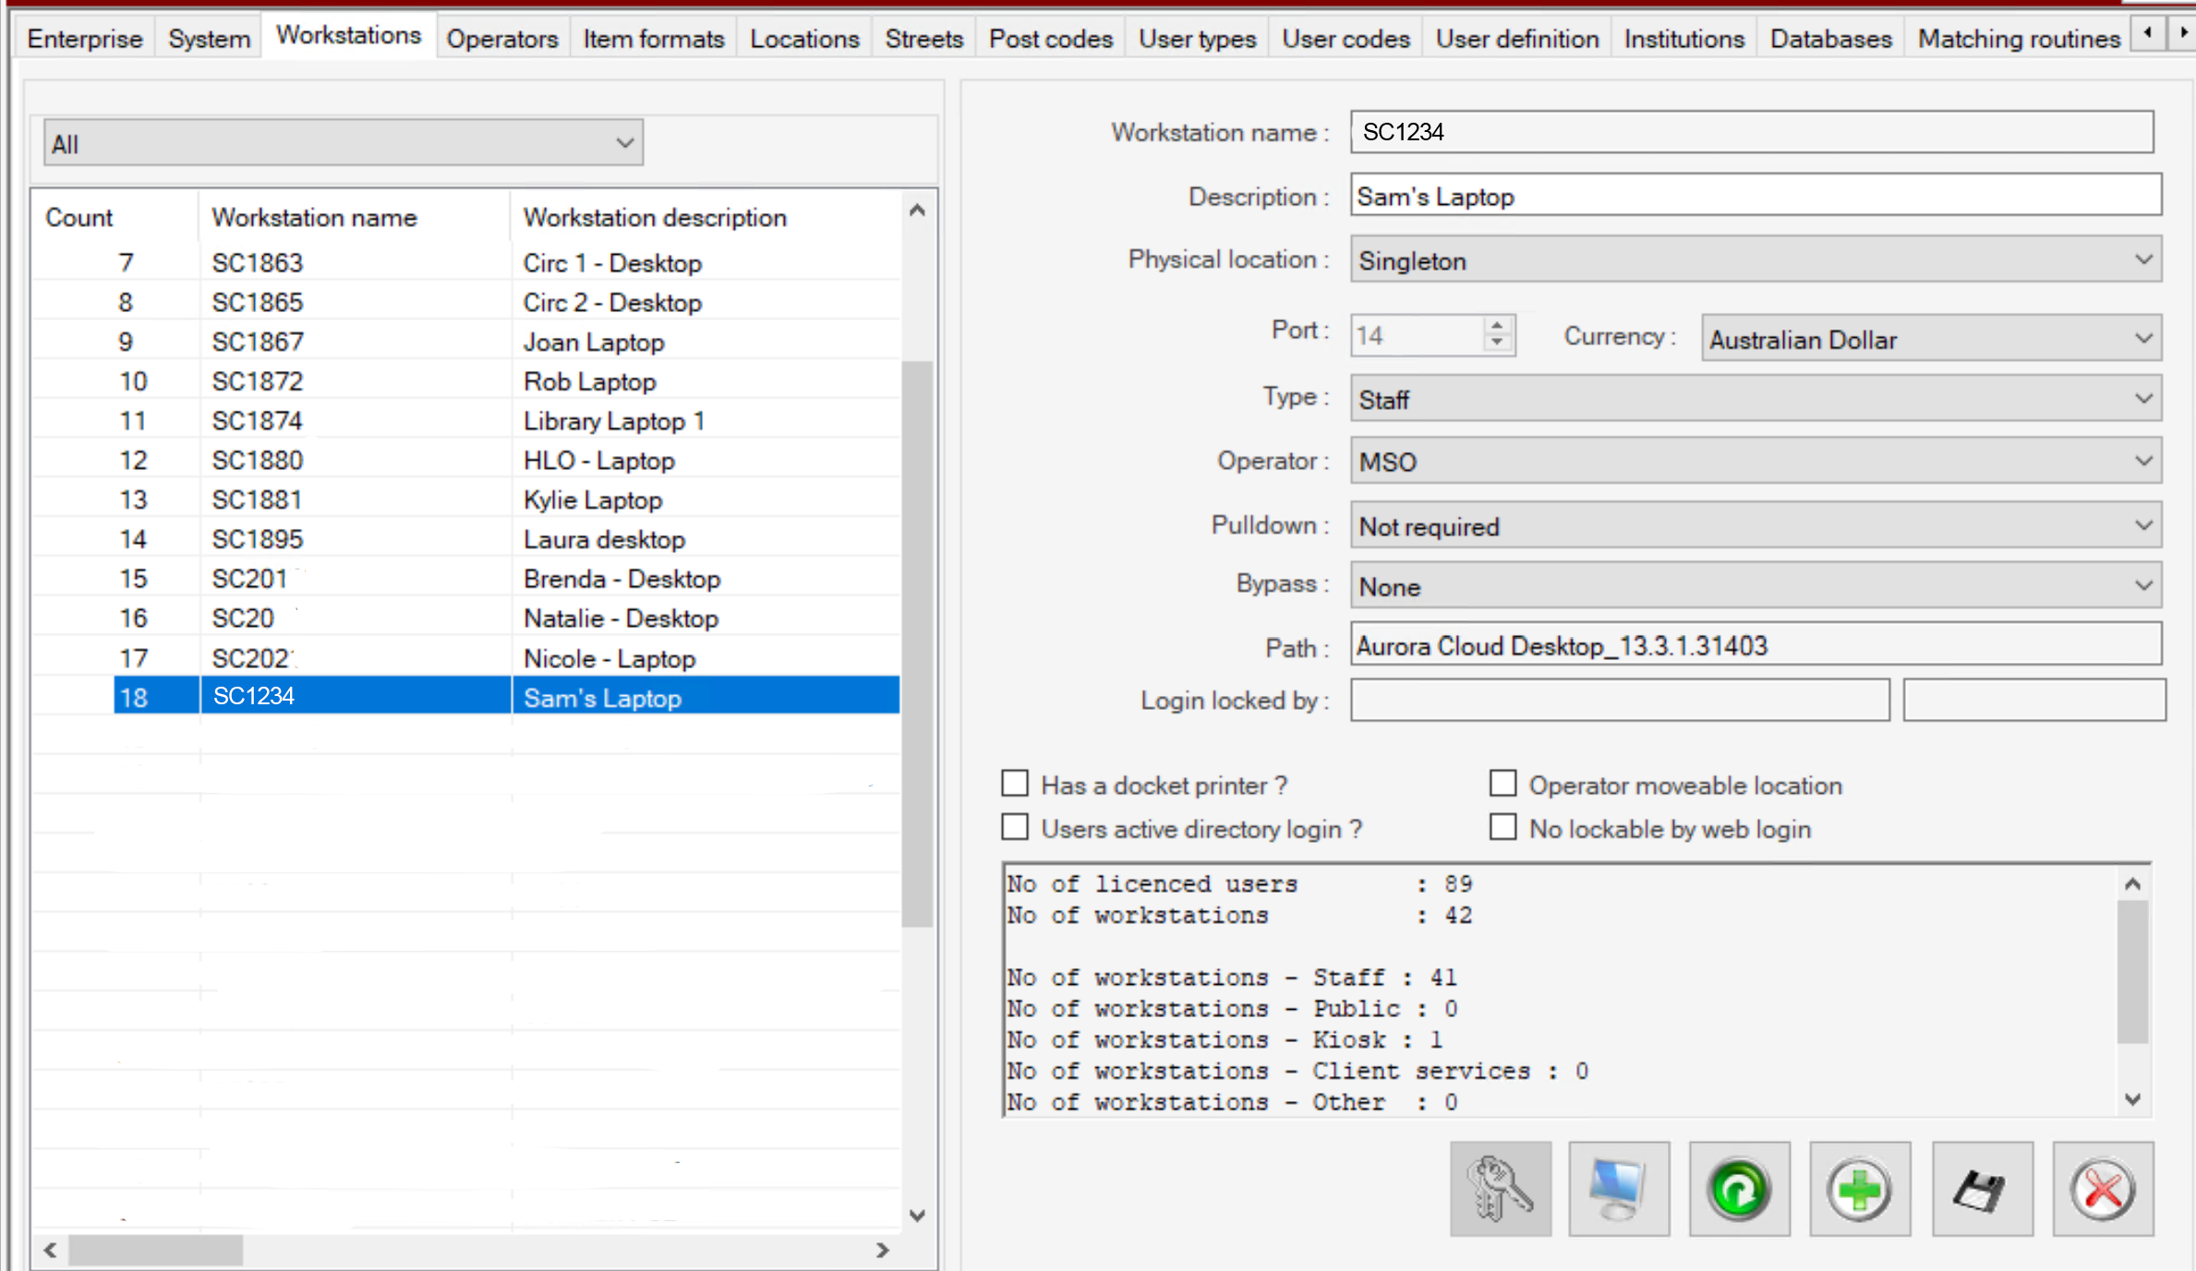Open the Item formats tab
The height and width of the screenshot is (1271, 2196).
(653, 39)
